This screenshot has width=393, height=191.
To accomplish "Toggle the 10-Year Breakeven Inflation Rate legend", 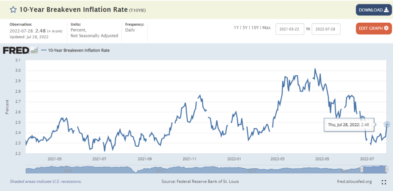I will tap(75, 50).
